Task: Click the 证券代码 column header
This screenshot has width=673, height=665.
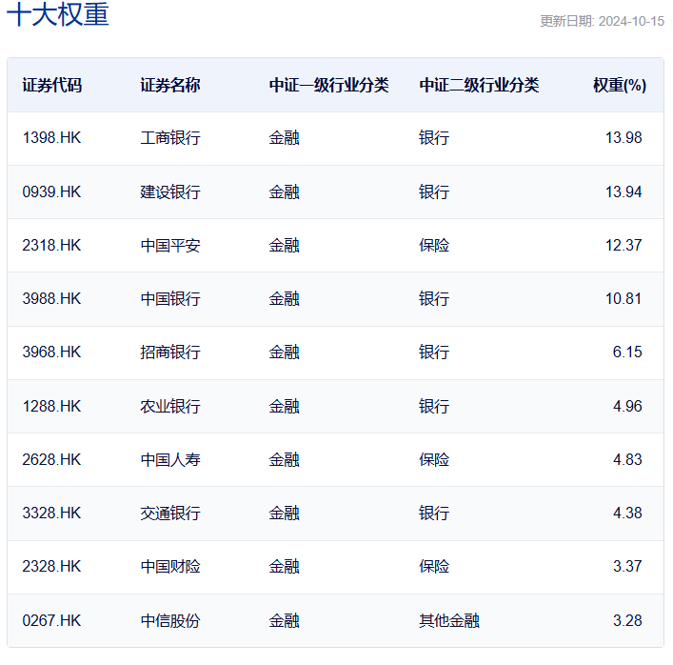Action: pyautogui.click(x=52, y=85)
